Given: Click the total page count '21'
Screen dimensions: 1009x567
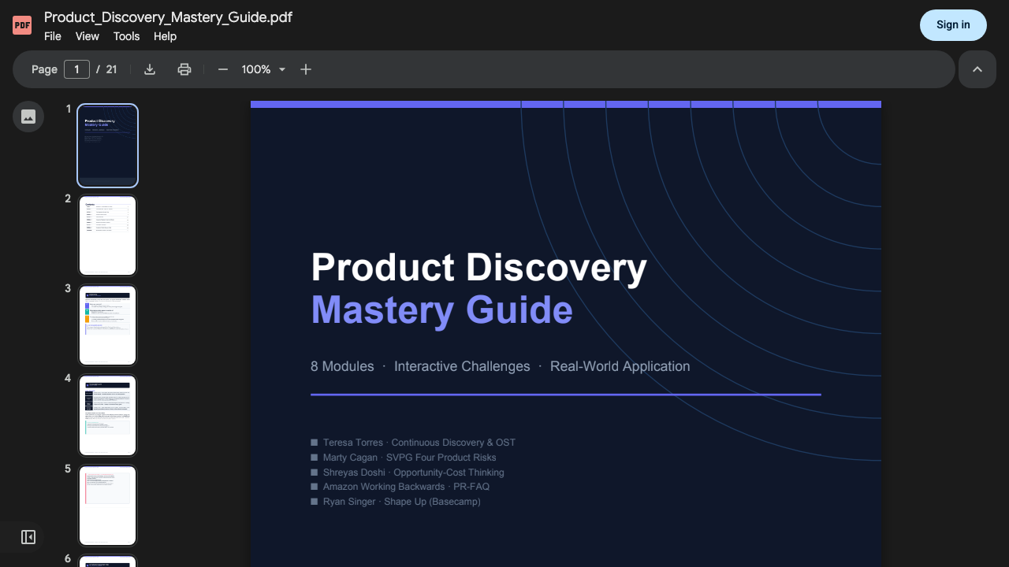Looking at the screenshot, I should [111, 69].
